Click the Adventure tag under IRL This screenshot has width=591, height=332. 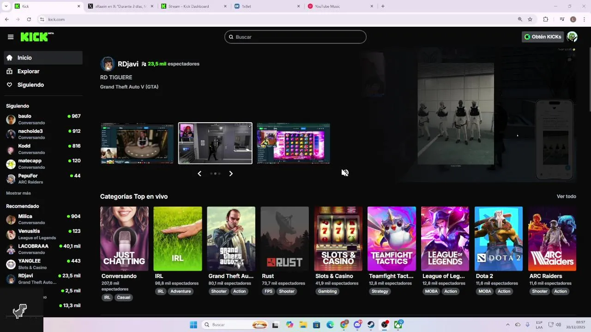click(x=181, y=291)
